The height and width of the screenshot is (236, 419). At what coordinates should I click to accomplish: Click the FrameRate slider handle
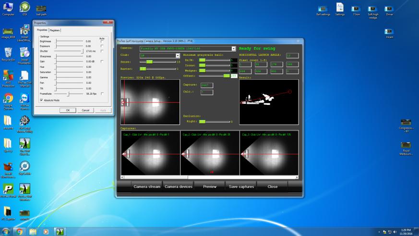(x=68, y=94)
